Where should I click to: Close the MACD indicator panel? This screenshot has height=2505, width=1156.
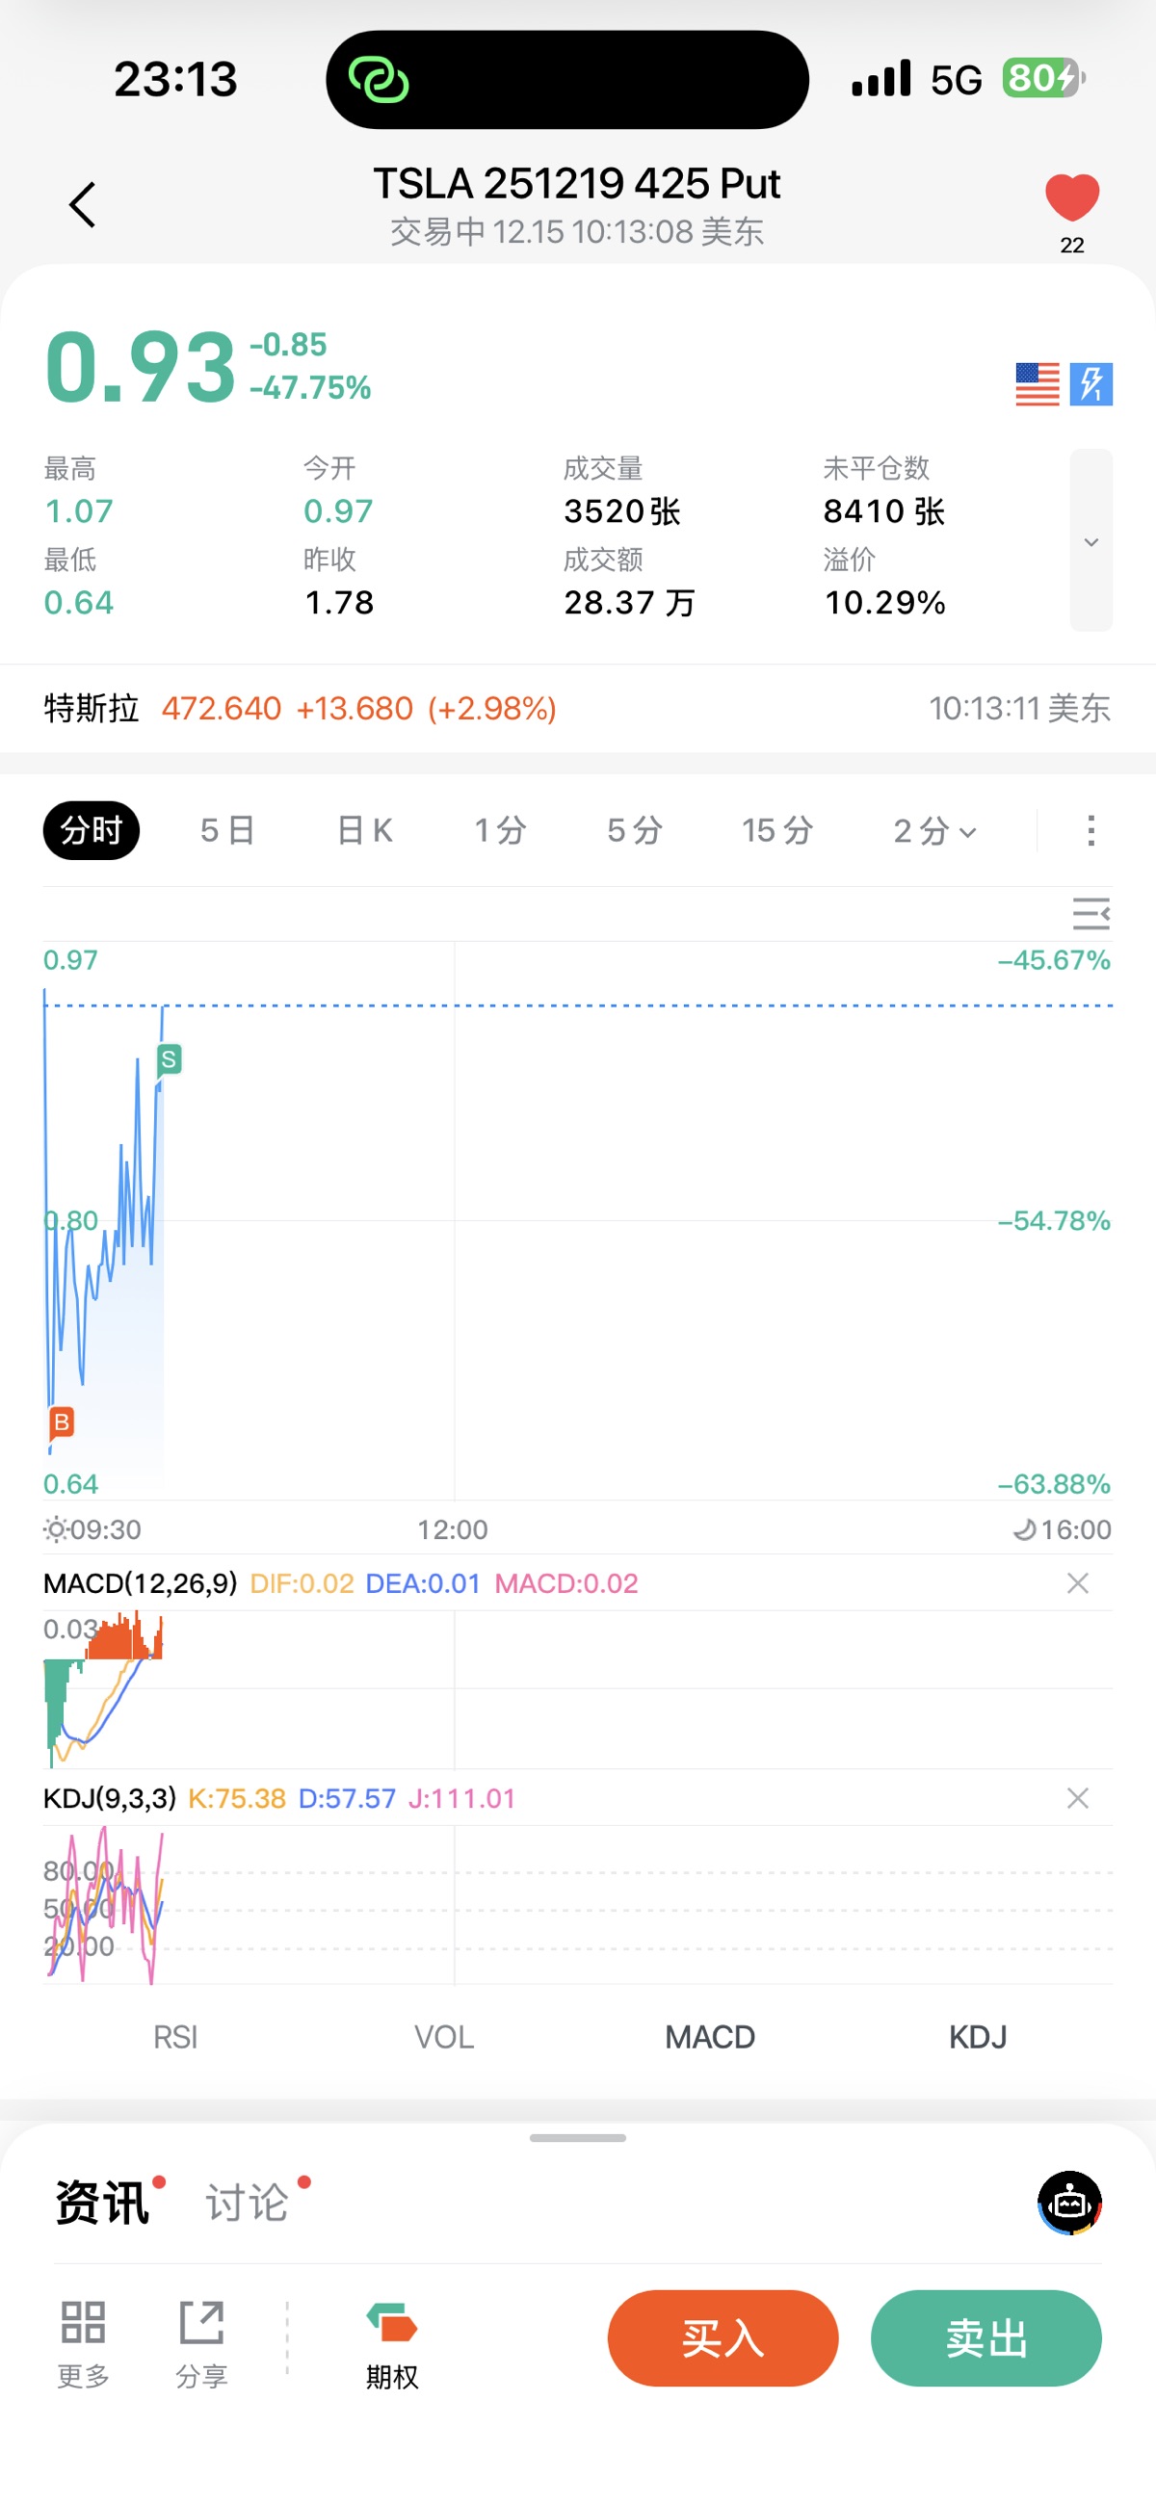pyautogui.click(x=1077, y=1583)
